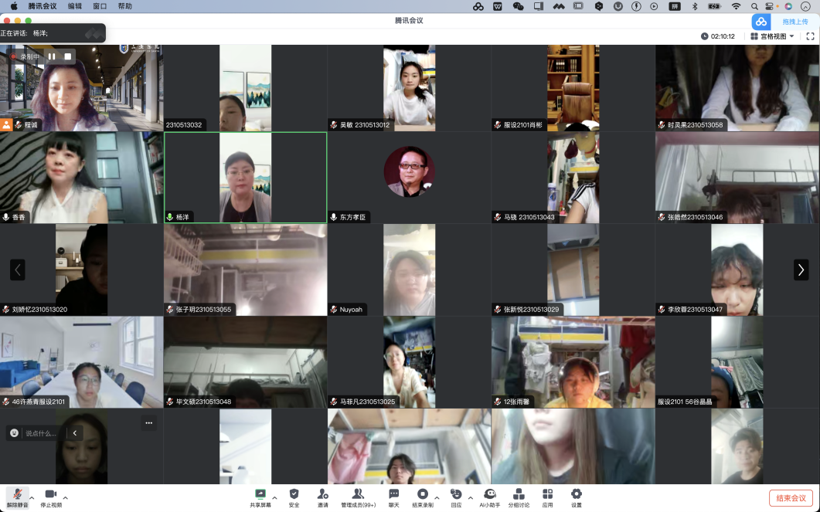Toggle camera with 停止视频 button
The height and width of the screenshot is (512, 820).
point(51,494)
